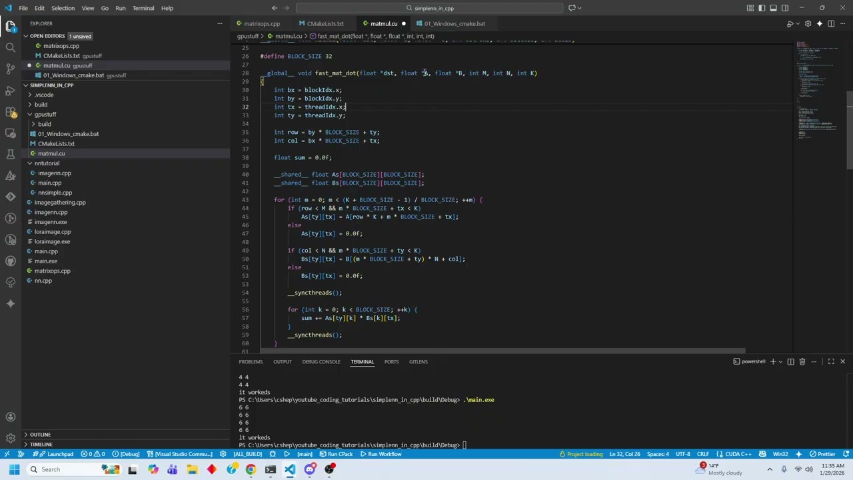Open the CMake view in the activity bar
This screenshot has height=480, width=853.
click(x=10, y=175)
